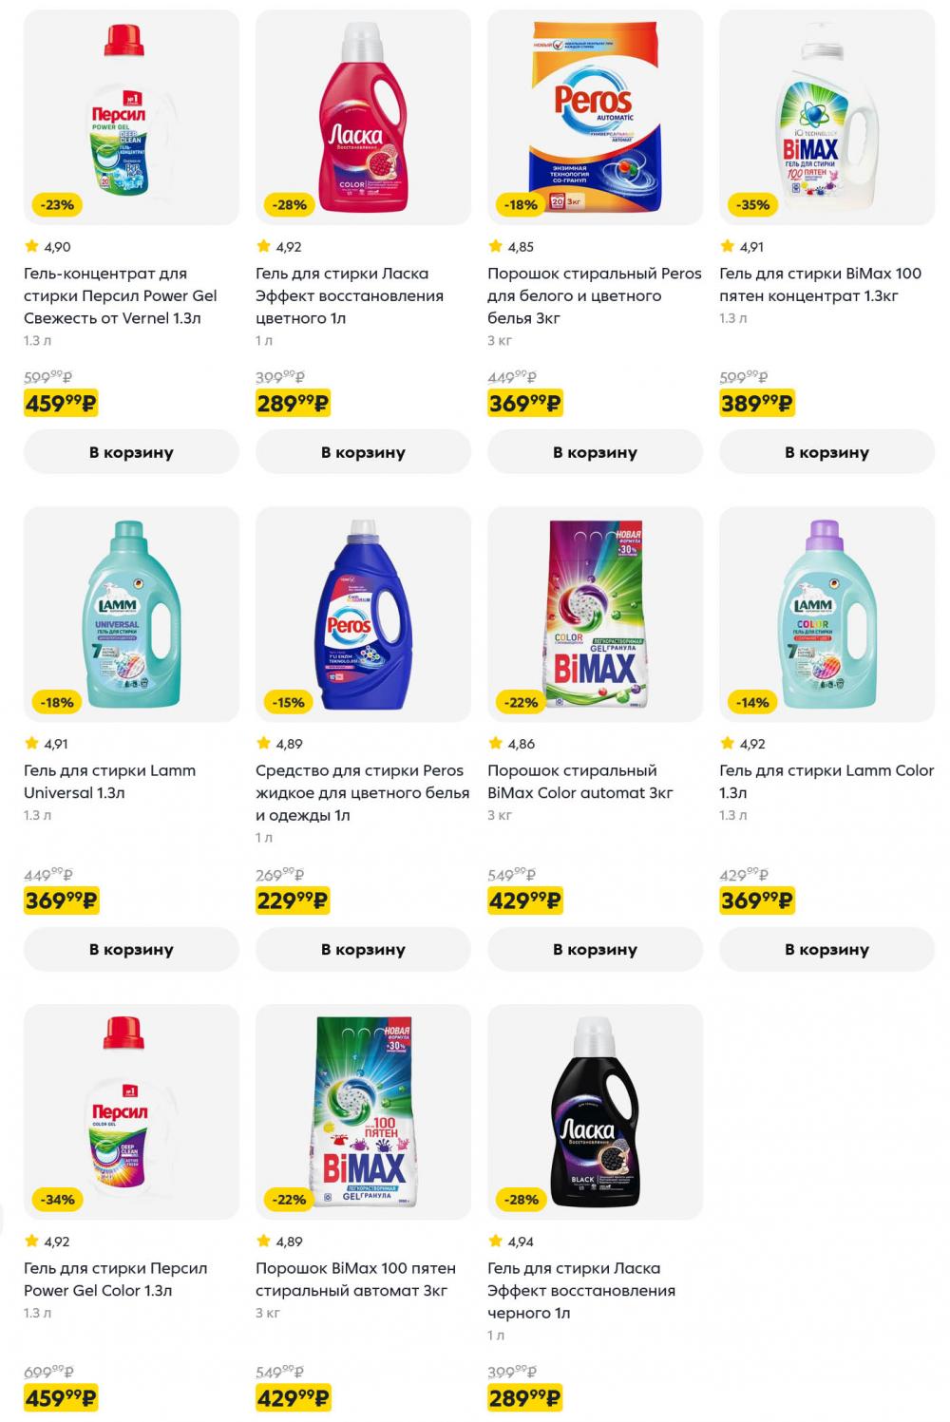Click the 4,94 star rating of Ласка черного
The height and width of the screenshot is (1422, 950).
(511, 1242)
